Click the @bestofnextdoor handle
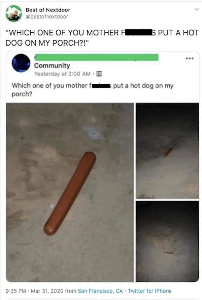Image resolution: width=202 pixels, height=300 pixels. coord(47,17)
